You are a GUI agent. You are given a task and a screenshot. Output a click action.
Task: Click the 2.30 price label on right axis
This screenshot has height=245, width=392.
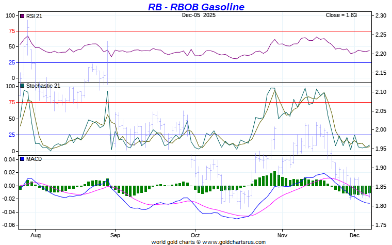click(381, 16)
